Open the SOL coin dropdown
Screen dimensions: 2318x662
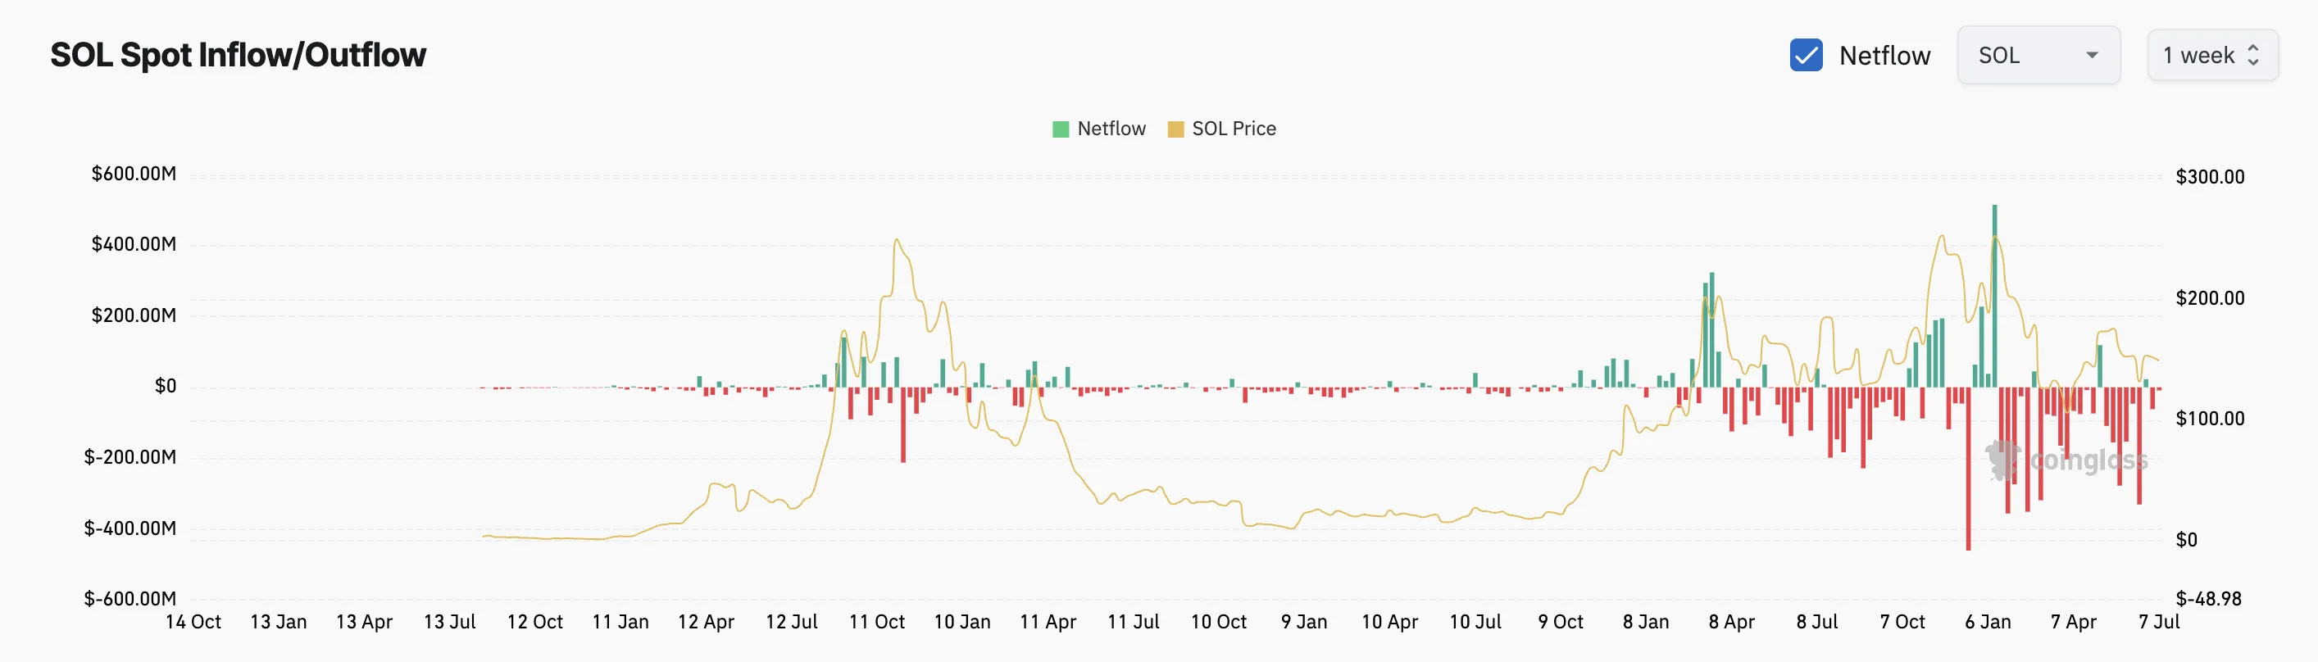pos(2037,55)
